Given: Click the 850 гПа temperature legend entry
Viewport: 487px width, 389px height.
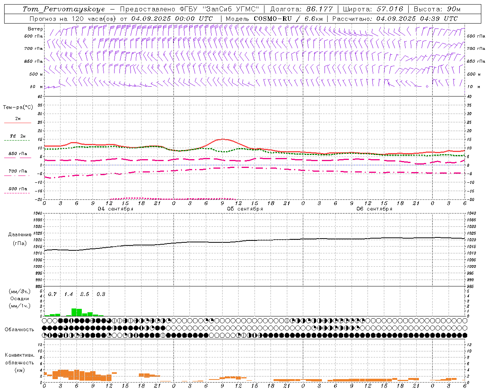Looking at the screenshot, I should point(18,154).
